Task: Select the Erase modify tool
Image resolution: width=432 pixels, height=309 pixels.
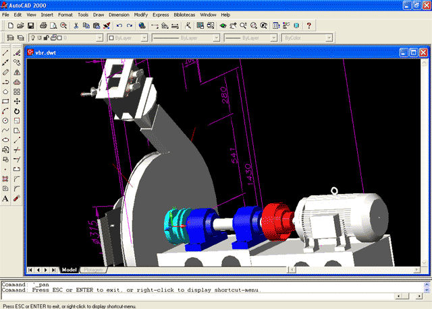Action: click(16, 53)
